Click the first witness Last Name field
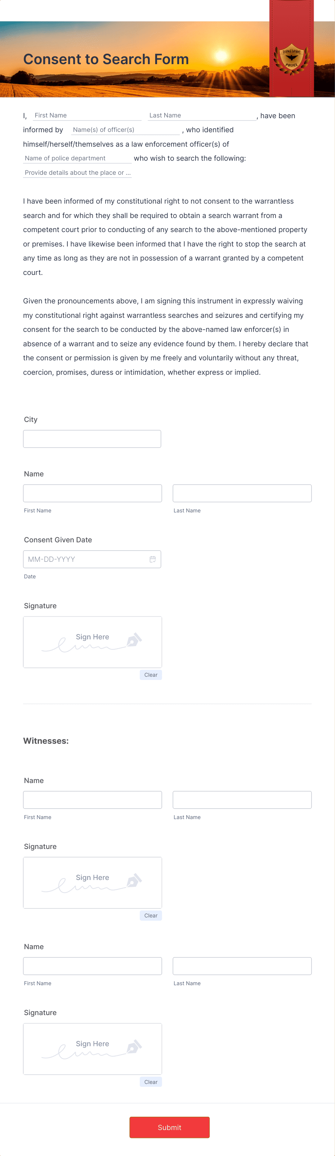Image resolution: width=335 pixels, height=1156 pixels. point(242,800)
